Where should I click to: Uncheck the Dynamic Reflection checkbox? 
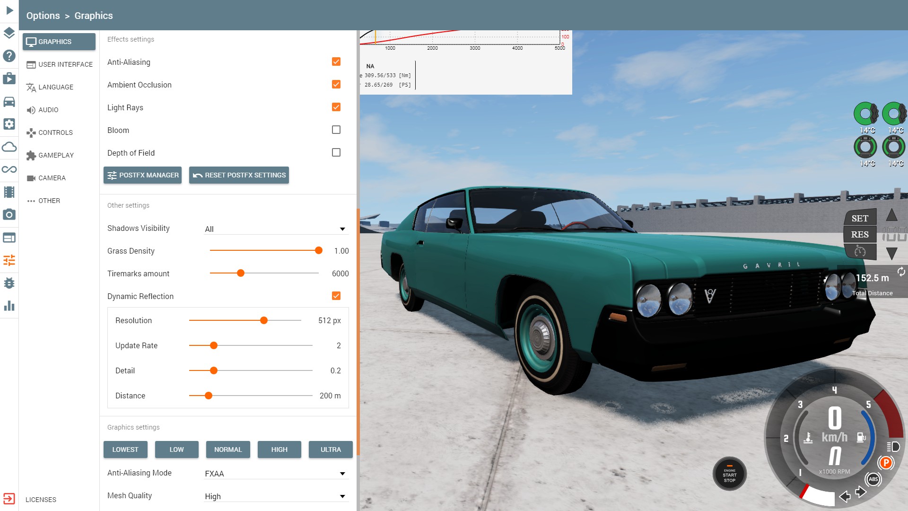click(336, 296)
